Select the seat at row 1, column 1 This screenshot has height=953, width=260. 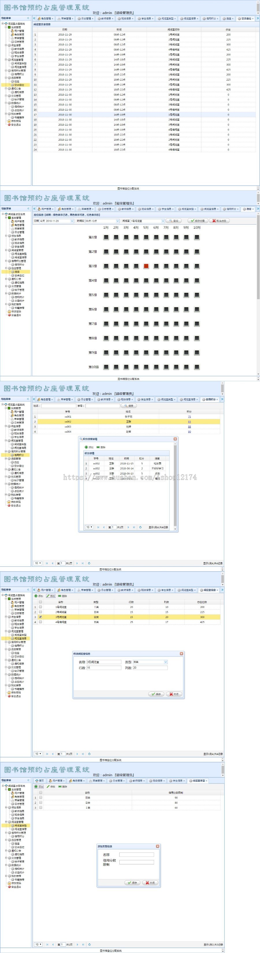pyautogui.click(x=106, y=237)
